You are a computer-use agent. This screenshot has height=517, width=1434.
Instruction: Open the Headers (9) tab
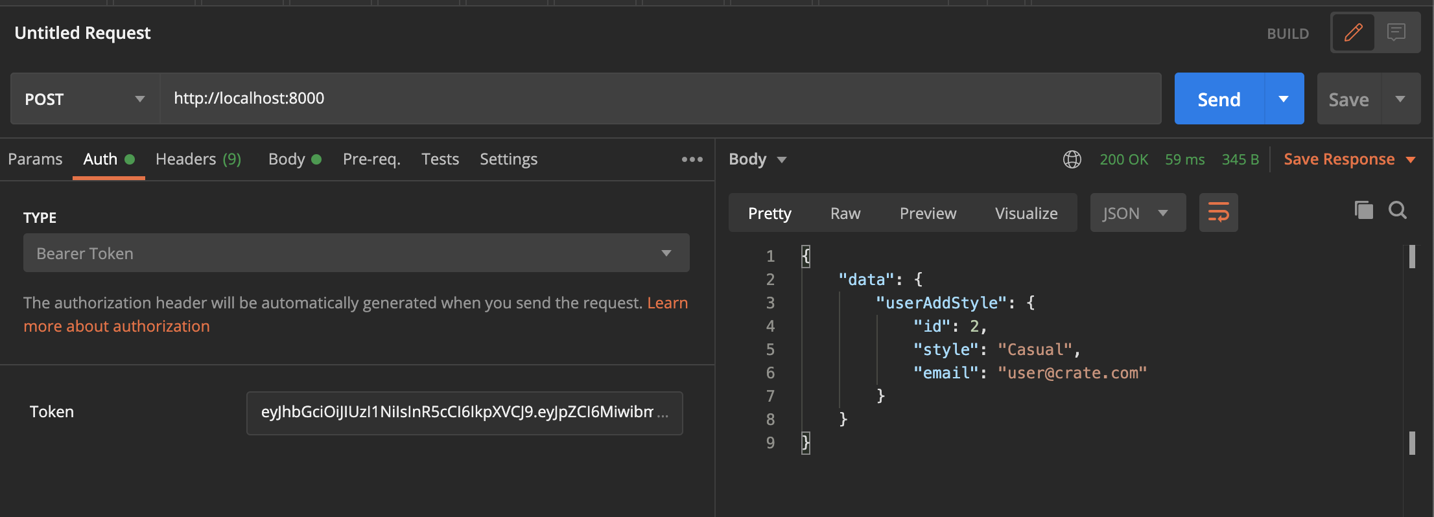(x=198, y=159)
